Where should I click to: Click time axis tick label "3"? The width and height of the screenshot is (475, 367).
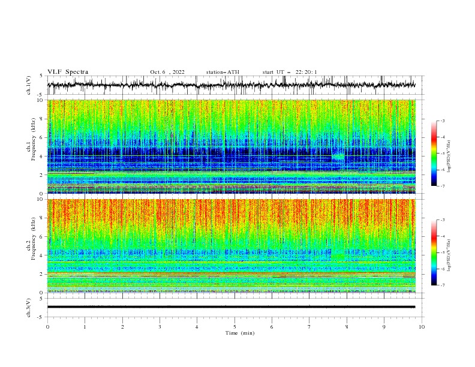[160, 327]
